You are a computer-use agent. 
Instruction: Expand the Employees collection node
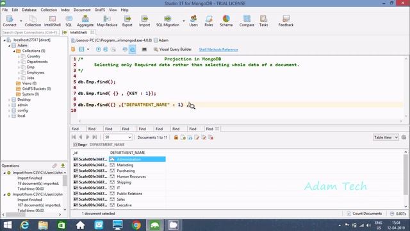coord(19,73)
